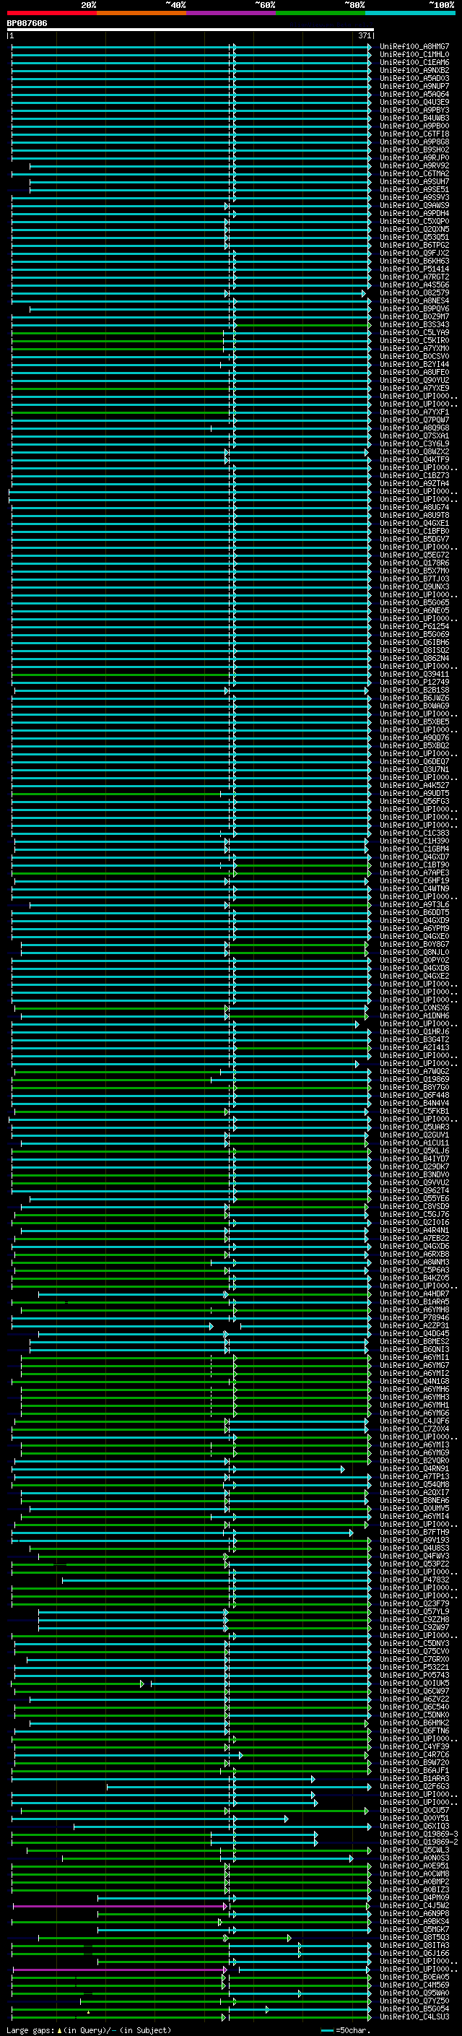462x2036 pixels.
Task: Open hit UniRef100_A8HMG7
Action: point(414,47)
